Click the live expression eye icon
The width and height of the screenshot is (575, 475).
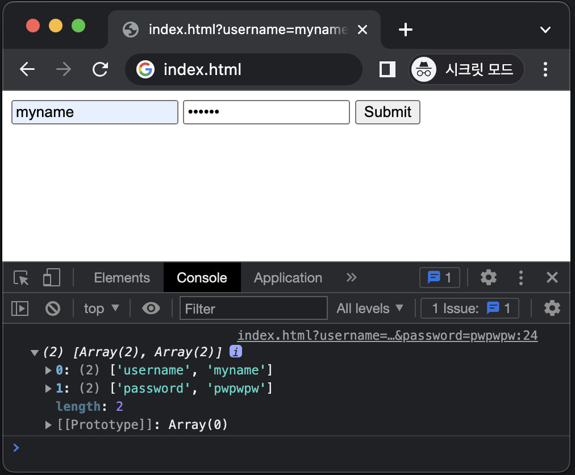tap(151, 309)
